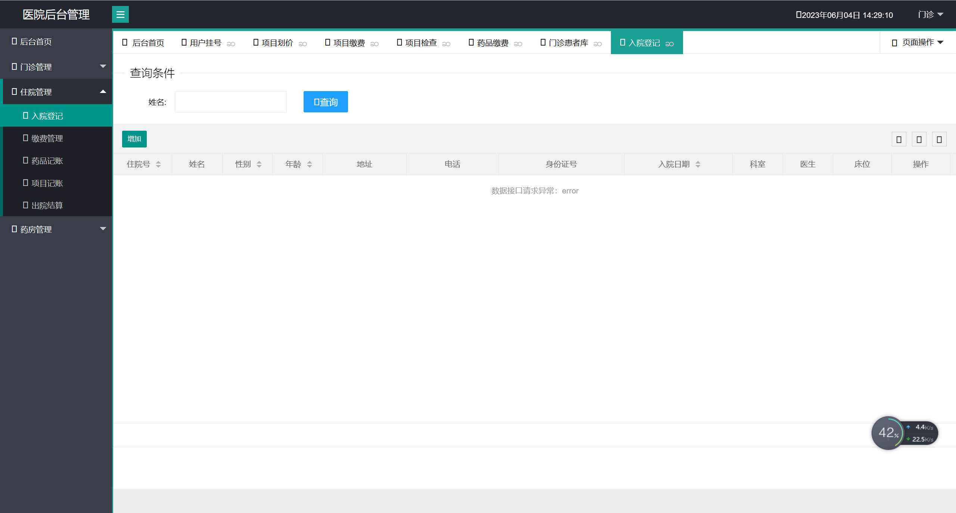The width and height of the screenshot is (956, 513).
Task: Sort the table by 住院号 column arrows
Action: tap(158, 164)
